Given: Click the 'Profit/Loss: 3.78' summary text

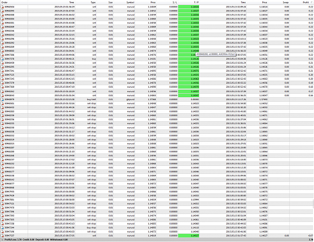Looking at the screenshot, I should coord(13,239).
